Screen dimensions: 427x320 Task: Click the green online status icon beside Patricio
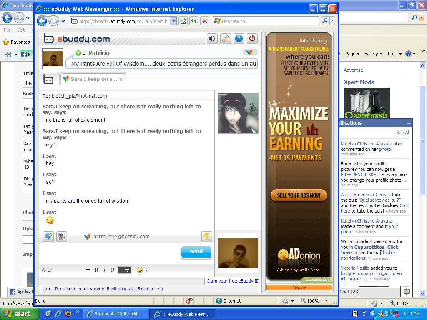[78, 53]
